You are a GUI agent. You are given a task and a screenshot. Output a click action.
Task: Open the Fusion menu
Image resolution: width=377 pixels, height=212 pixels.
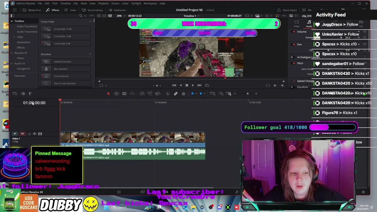pyautogui.click(x=115, y=3)
